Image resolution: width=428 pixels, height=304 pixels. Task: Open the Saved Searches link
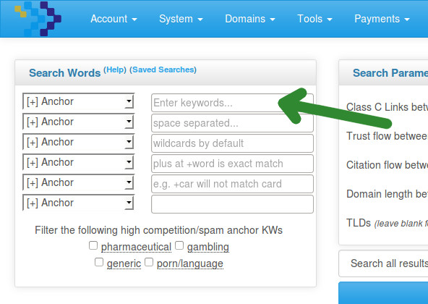pos(163,69)
